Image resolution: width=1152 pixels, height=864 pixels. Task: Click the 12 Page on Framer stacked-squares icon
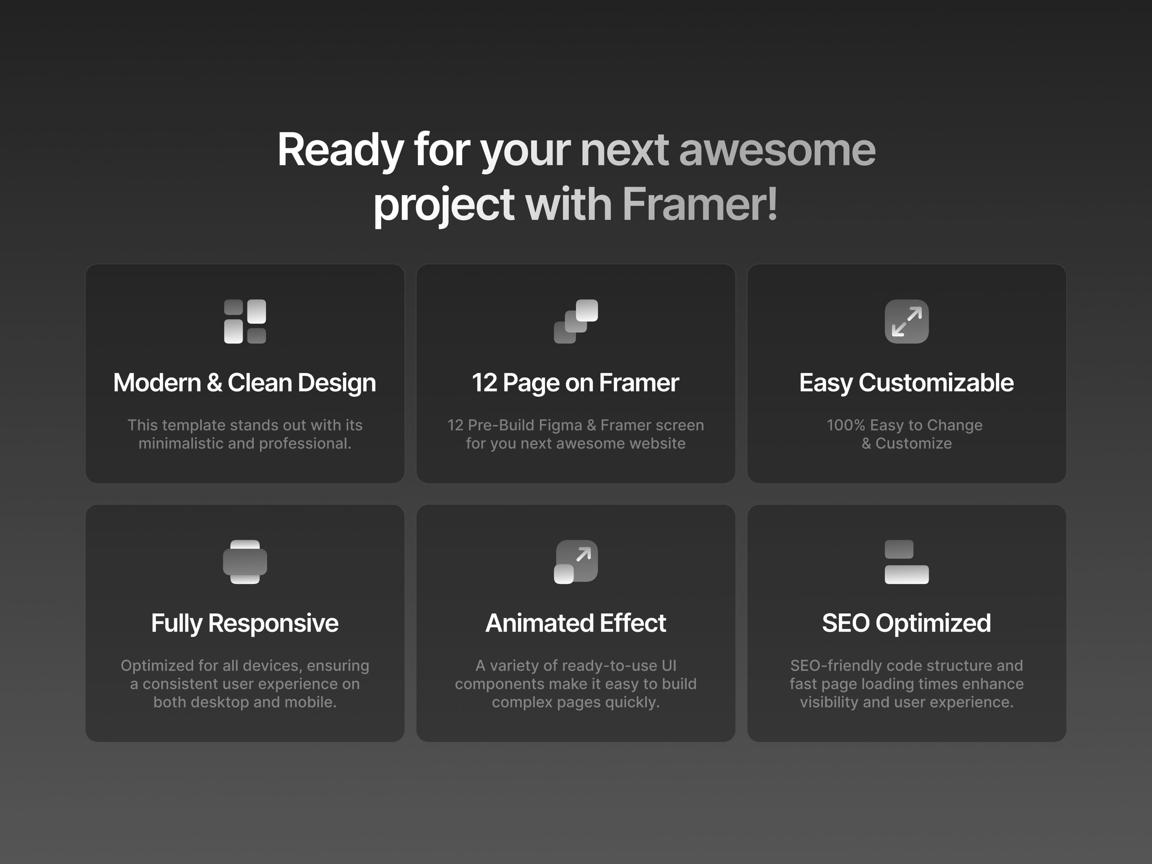point(576,321)
